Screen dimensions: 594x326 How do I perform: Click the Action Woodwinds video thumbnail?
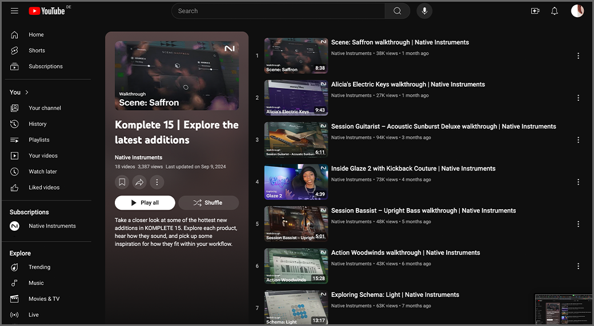(x=296, y=266)
